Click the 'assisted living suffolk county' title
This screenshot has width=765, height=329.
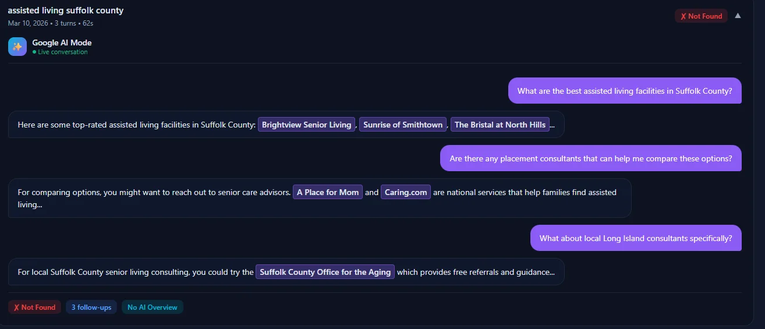click(x=66, y=10)
